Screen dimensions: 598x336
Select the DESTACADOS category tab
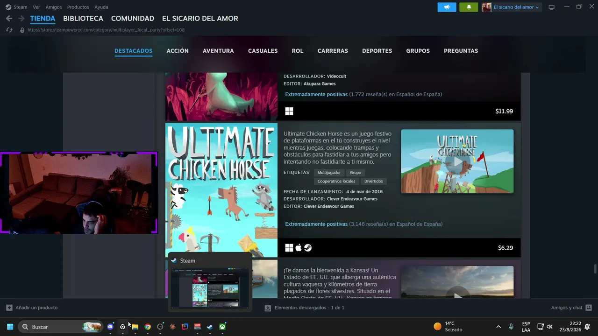tap(134, 51)
